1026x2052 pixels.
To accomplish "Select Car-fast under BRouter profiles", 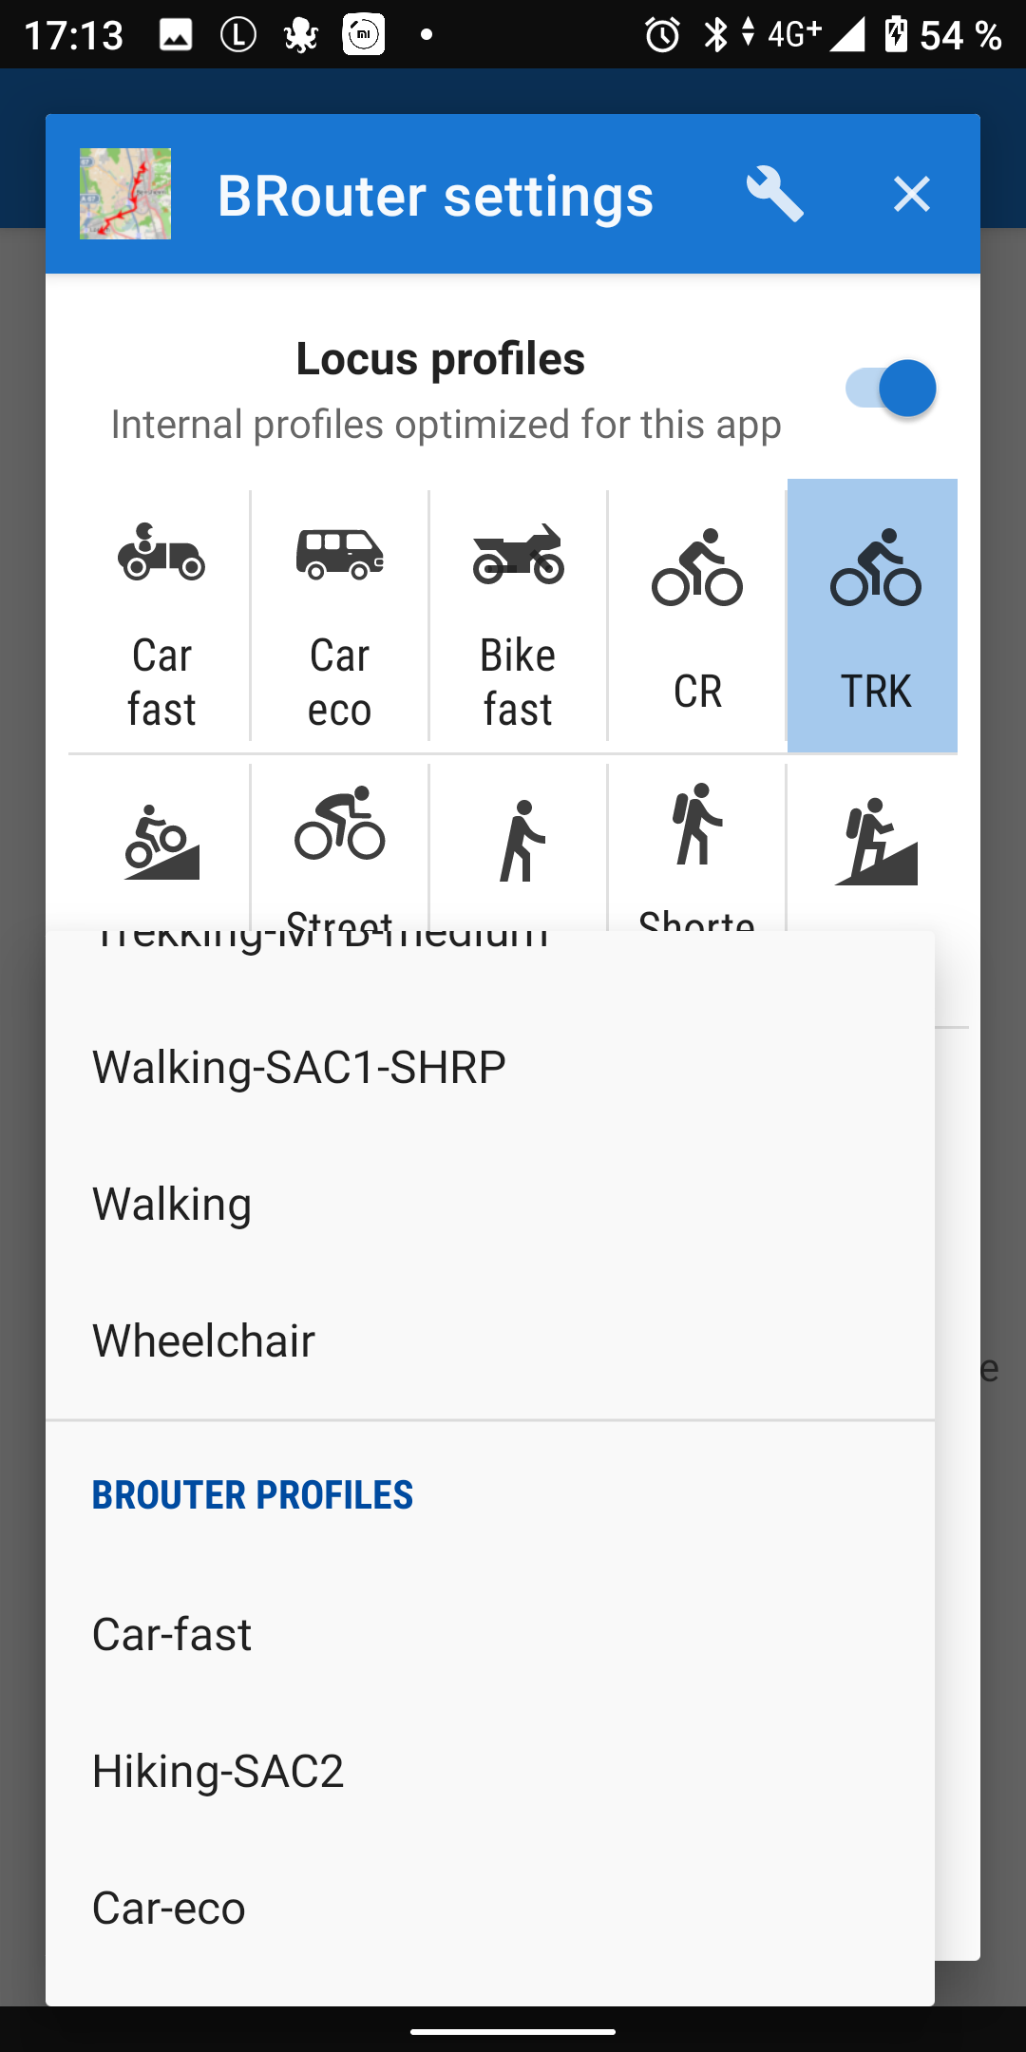I will point(172,1634).
